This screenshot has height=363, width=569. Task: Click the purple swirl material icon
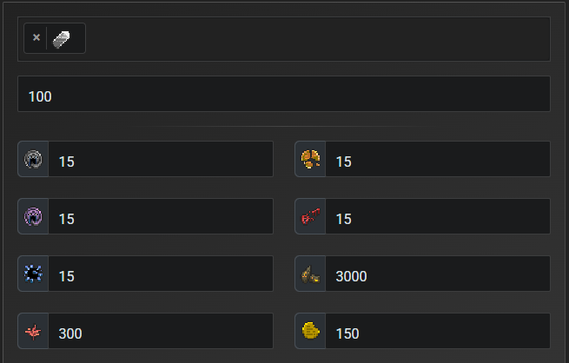[x=33, y=217]
